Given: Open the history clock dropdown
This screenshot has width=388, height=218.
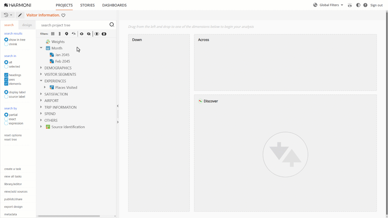Looking at the screenshot, I should coord(8,15).
